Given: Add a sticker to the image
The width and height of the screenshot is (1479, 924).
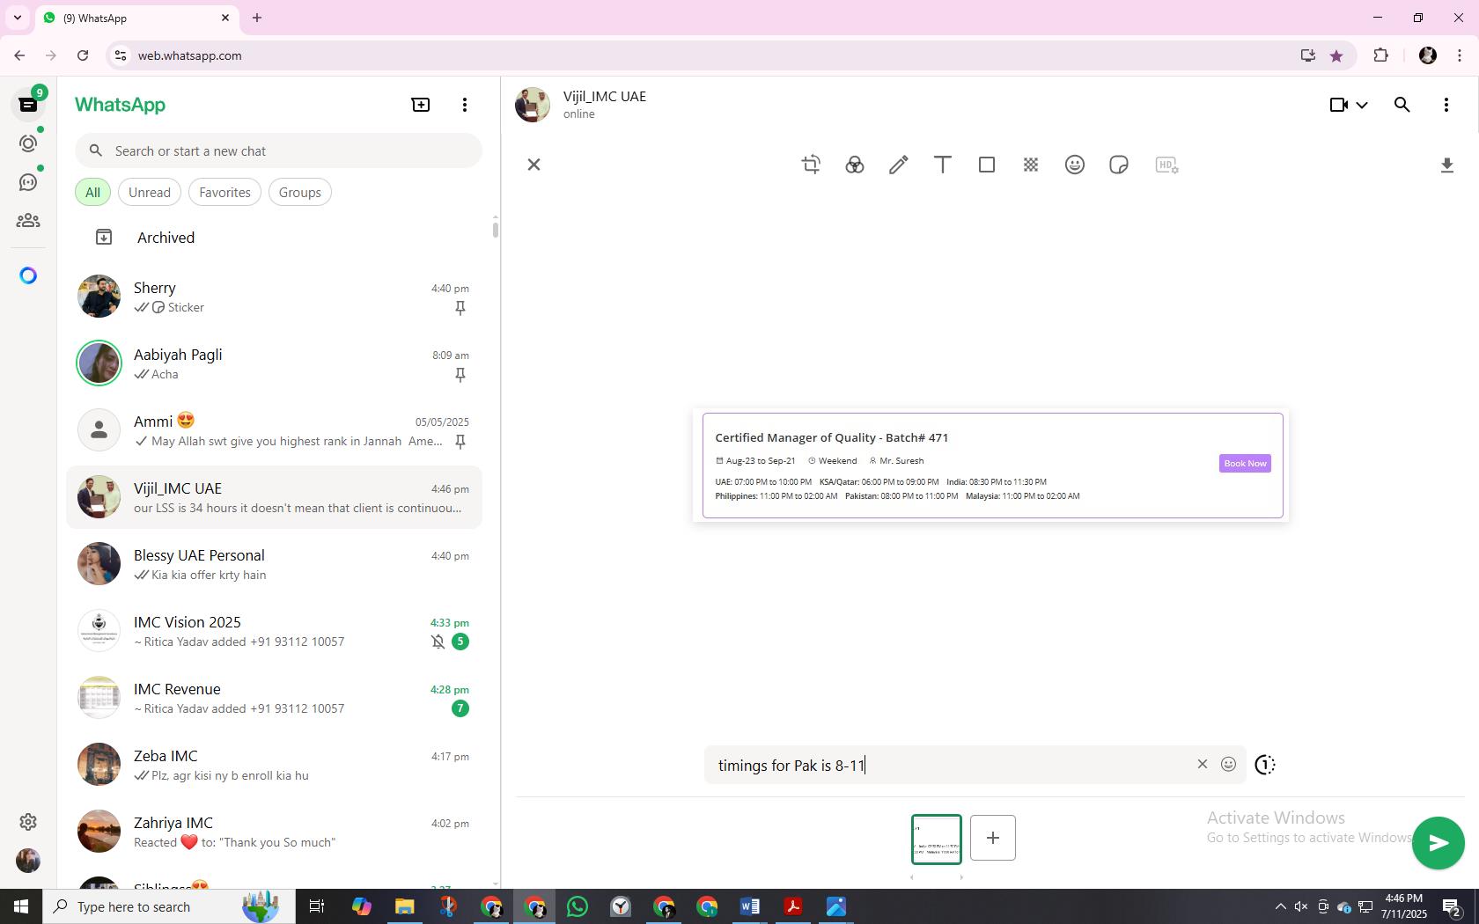Looking at the screenshot, I should 1118,165.
